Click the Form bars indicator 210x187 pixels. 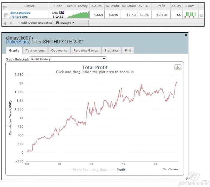[x=190, y=15]
